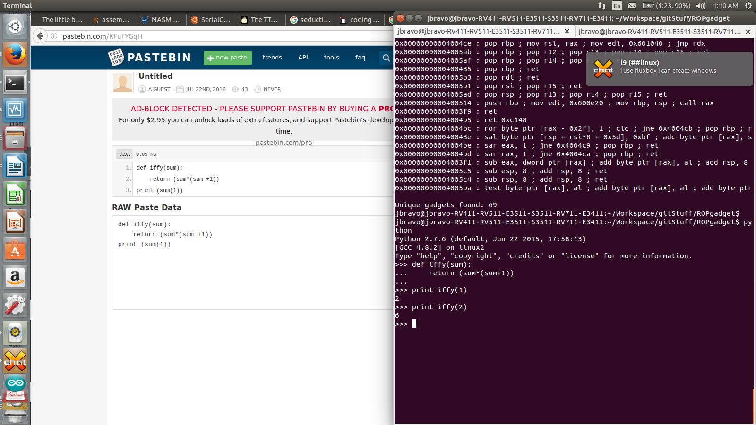Image resolution: width=756 pixels, height=425 pixels.
Task: Select the first terminal tab
Action: (x=479, y=31)
